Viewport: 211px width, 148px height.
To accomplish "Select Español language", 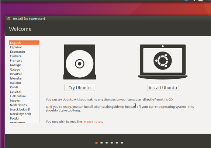I will [x=24, y=47].
